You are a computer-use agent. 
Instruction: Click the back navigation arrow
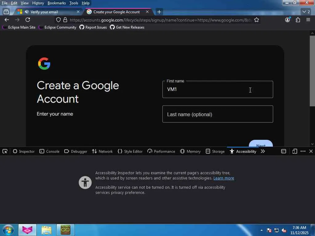7,20
